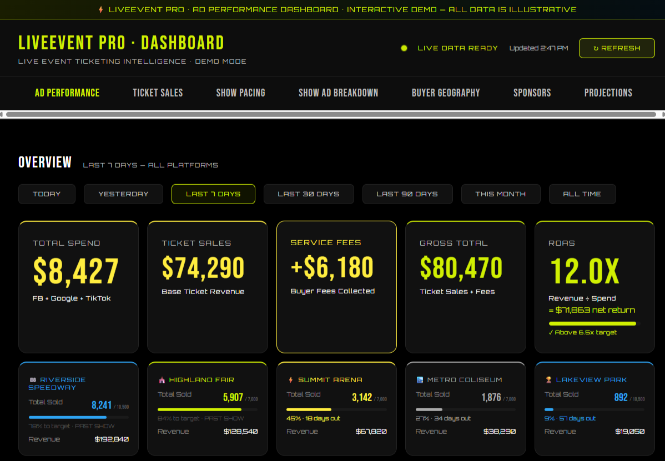The width and height of the screenshot is (665, 461).
Task: Click the 1,876 total sold value
Action: point(491,397)
